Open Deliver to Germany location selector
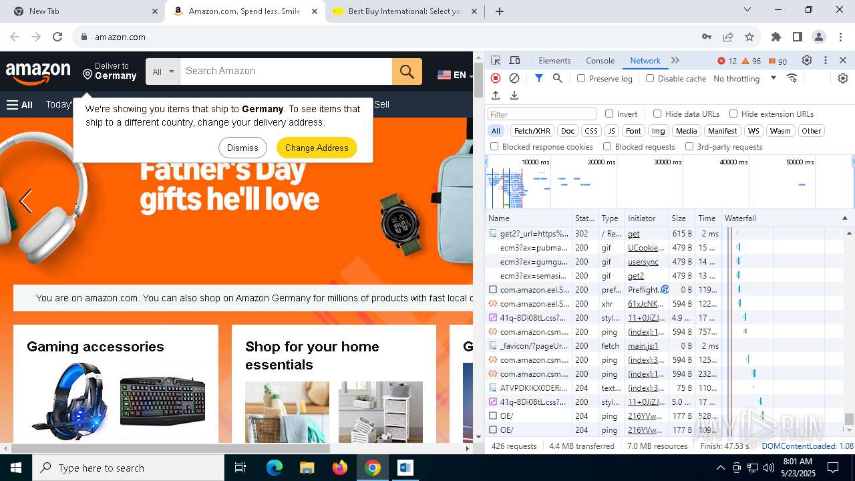 (110, 71)
